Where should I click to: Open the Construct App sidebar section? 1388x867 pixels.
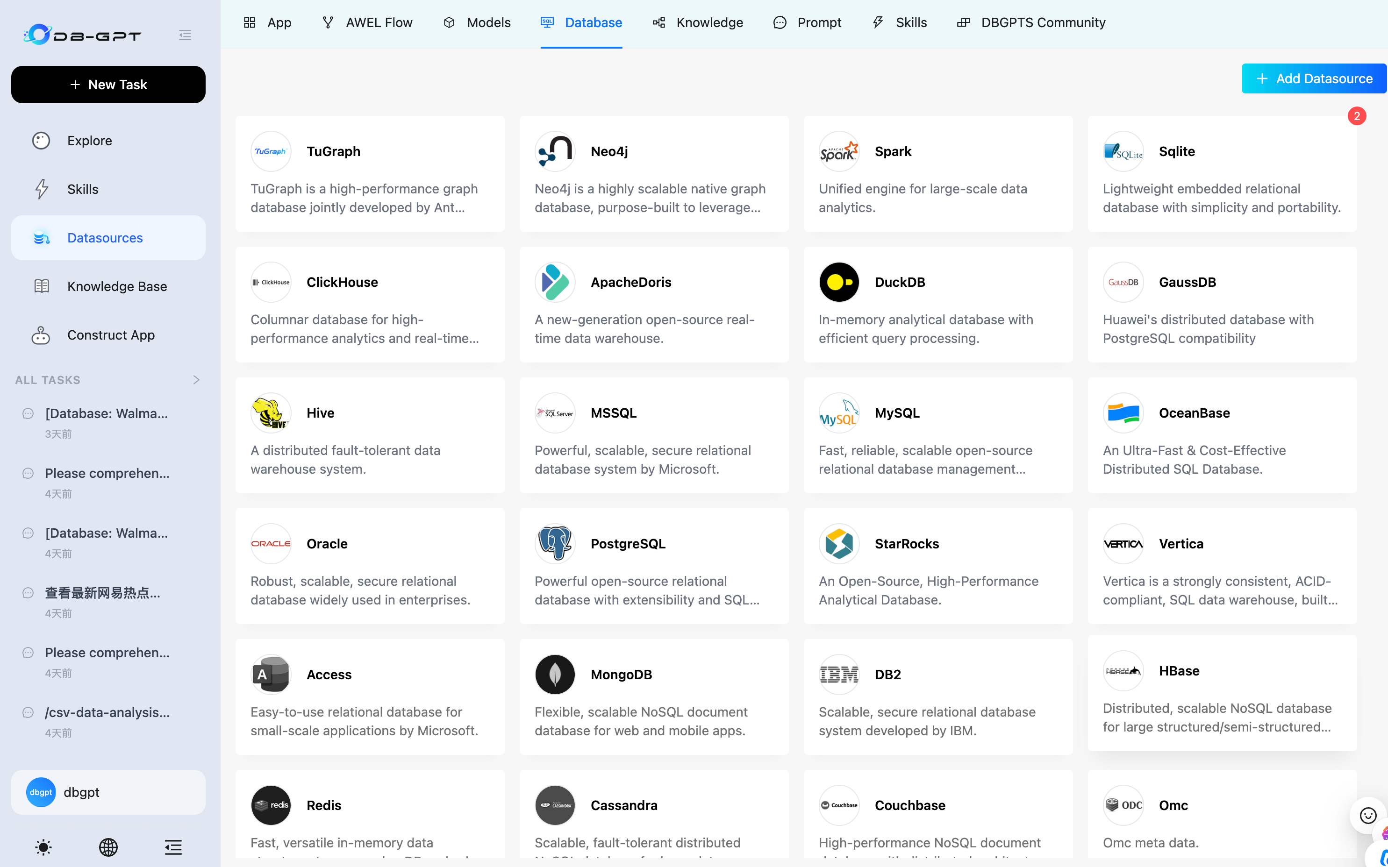click(111, 335)
